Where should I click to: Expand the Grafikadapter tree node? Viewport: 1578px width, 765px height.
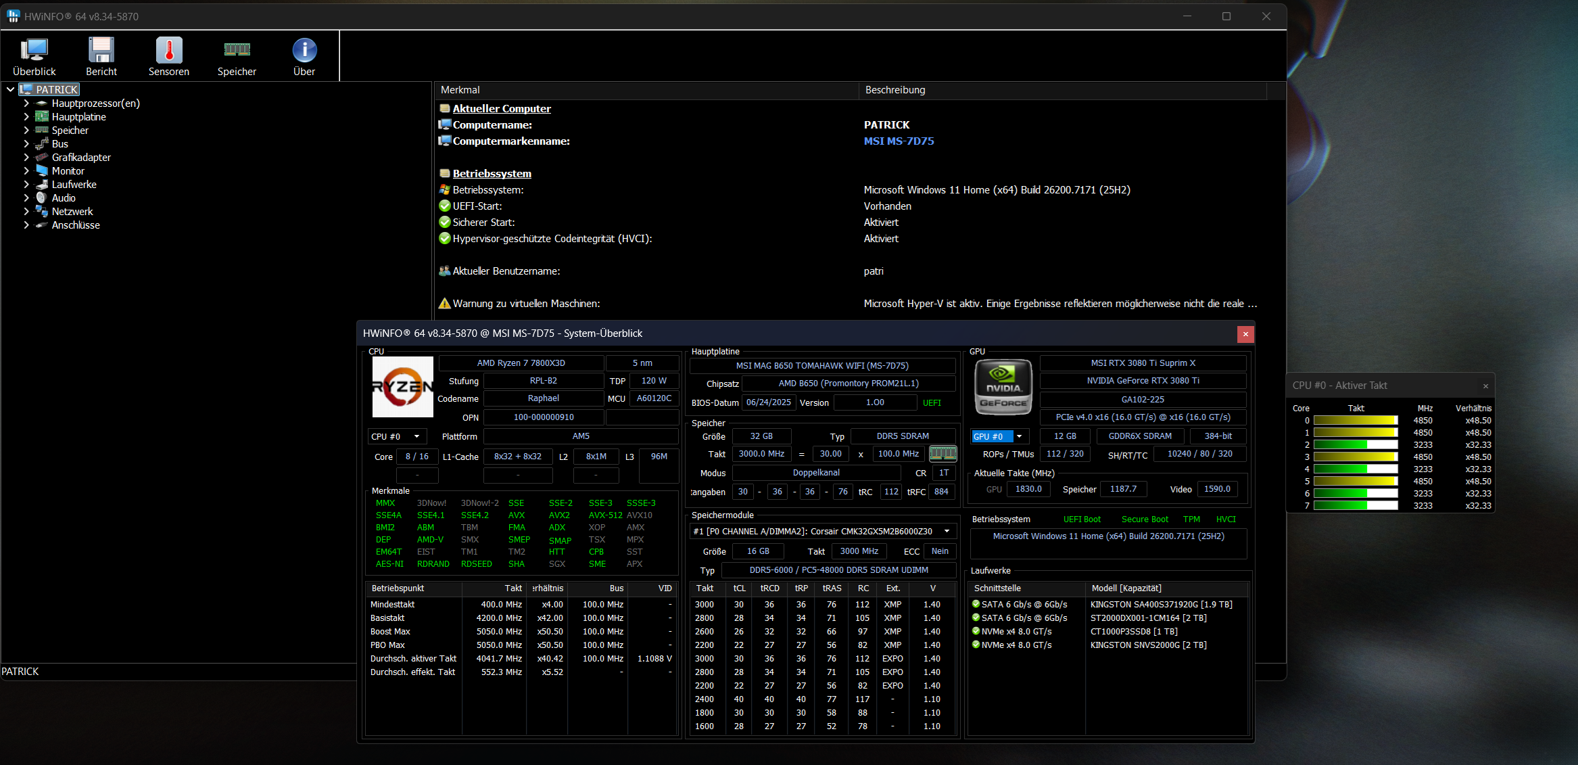point(26,158)
